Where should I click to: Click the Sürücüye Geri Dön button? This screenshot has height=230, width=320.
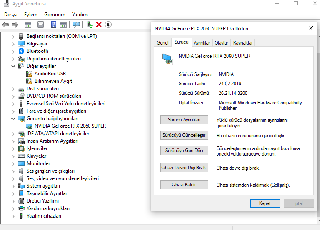tap(184, 151)
